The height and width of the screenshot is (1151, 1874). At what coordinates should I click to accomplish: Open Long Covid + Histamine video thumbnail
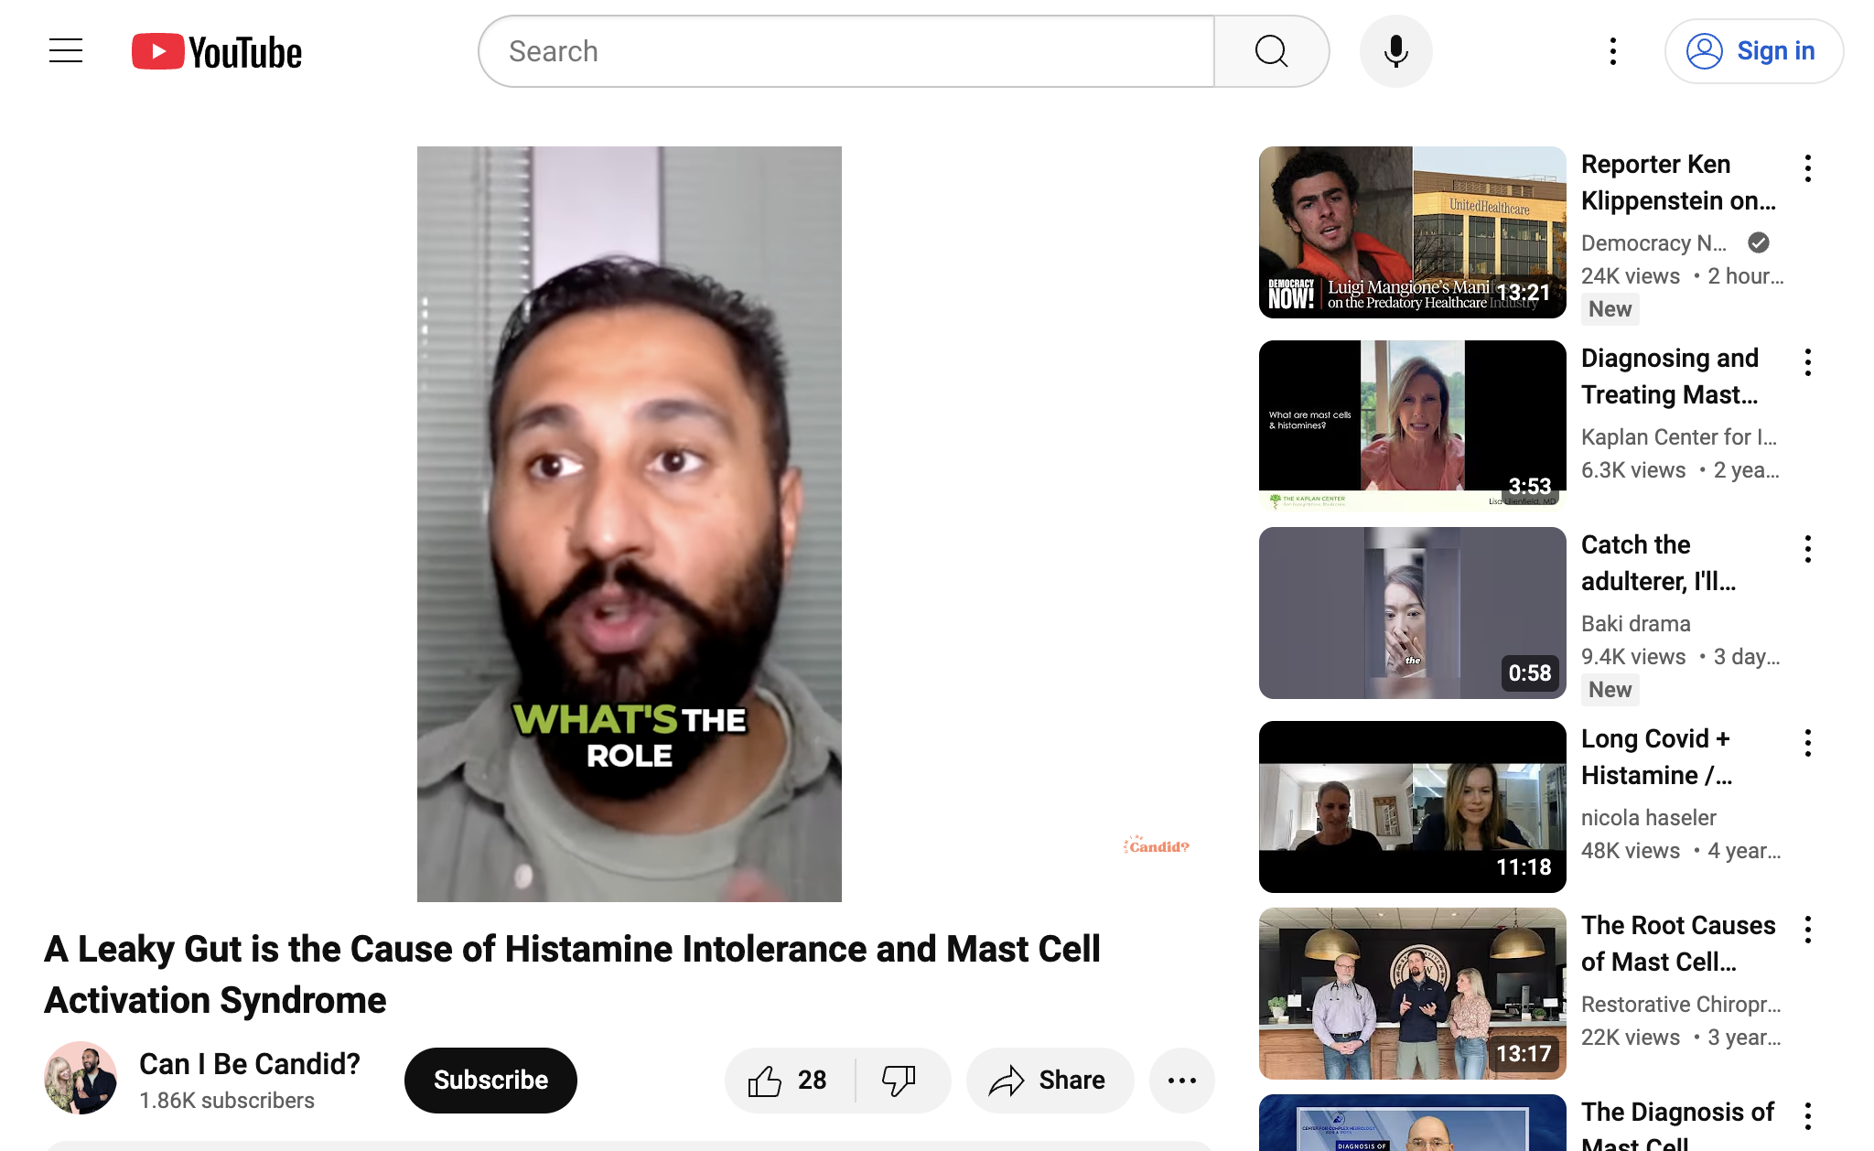pyautogui.click(x=1412, y=807)
